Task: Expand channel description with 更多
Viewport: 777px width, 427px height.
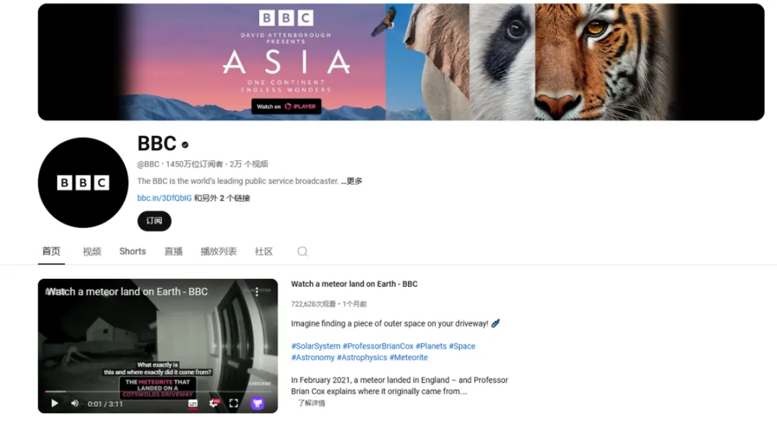Action: [352, 181]
